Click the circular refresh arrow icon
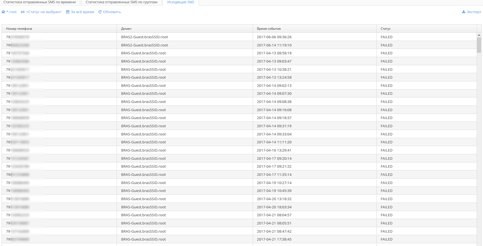483x246 pixels. (x=100, y=12)
